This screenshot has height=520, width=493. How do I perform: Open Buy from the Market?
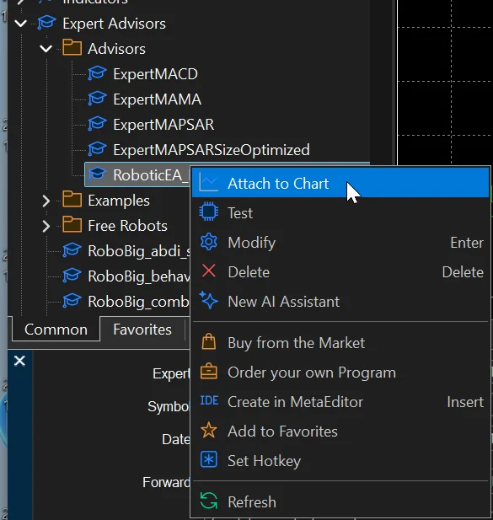[x=340, y=342]
